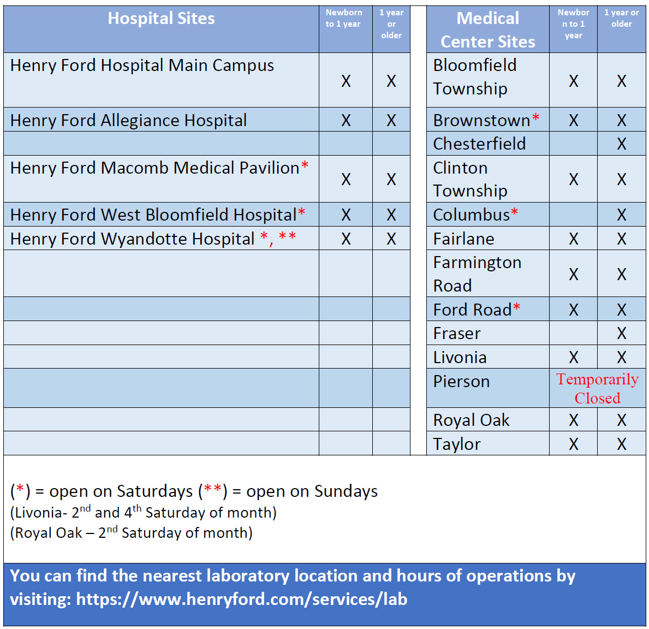Click the Medical Center Sites header
Viewport: 649px width, 629px height.
point(487,29)
